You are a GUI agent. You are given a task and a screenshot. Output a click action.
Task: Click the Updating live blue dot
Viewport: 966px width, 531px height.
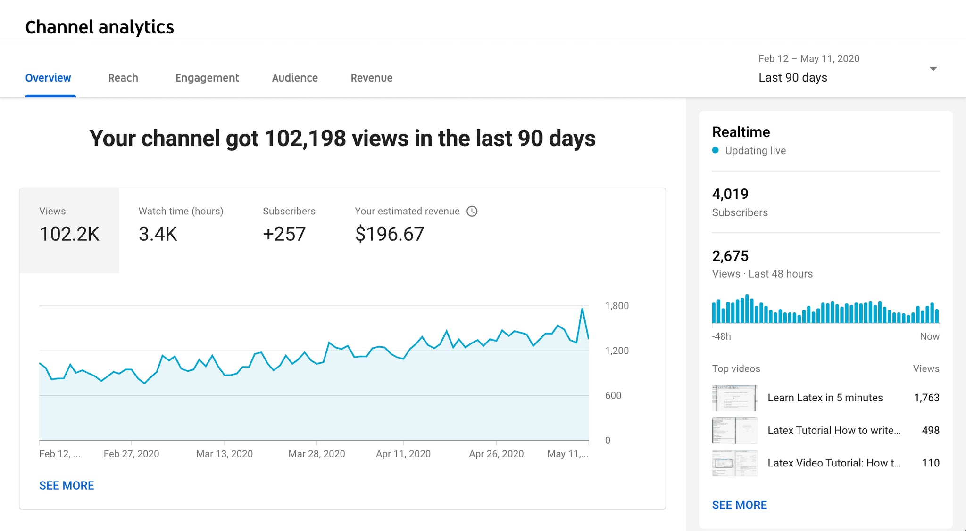(715, 150)
